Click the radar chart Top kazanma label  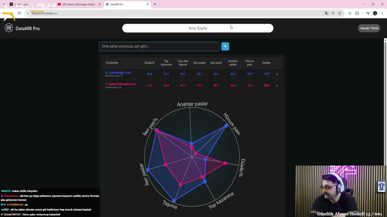(x=221, y=201)
